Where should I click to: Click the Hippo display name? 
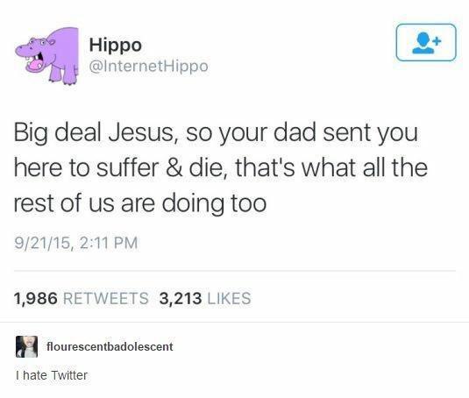(x=116, y=46)
